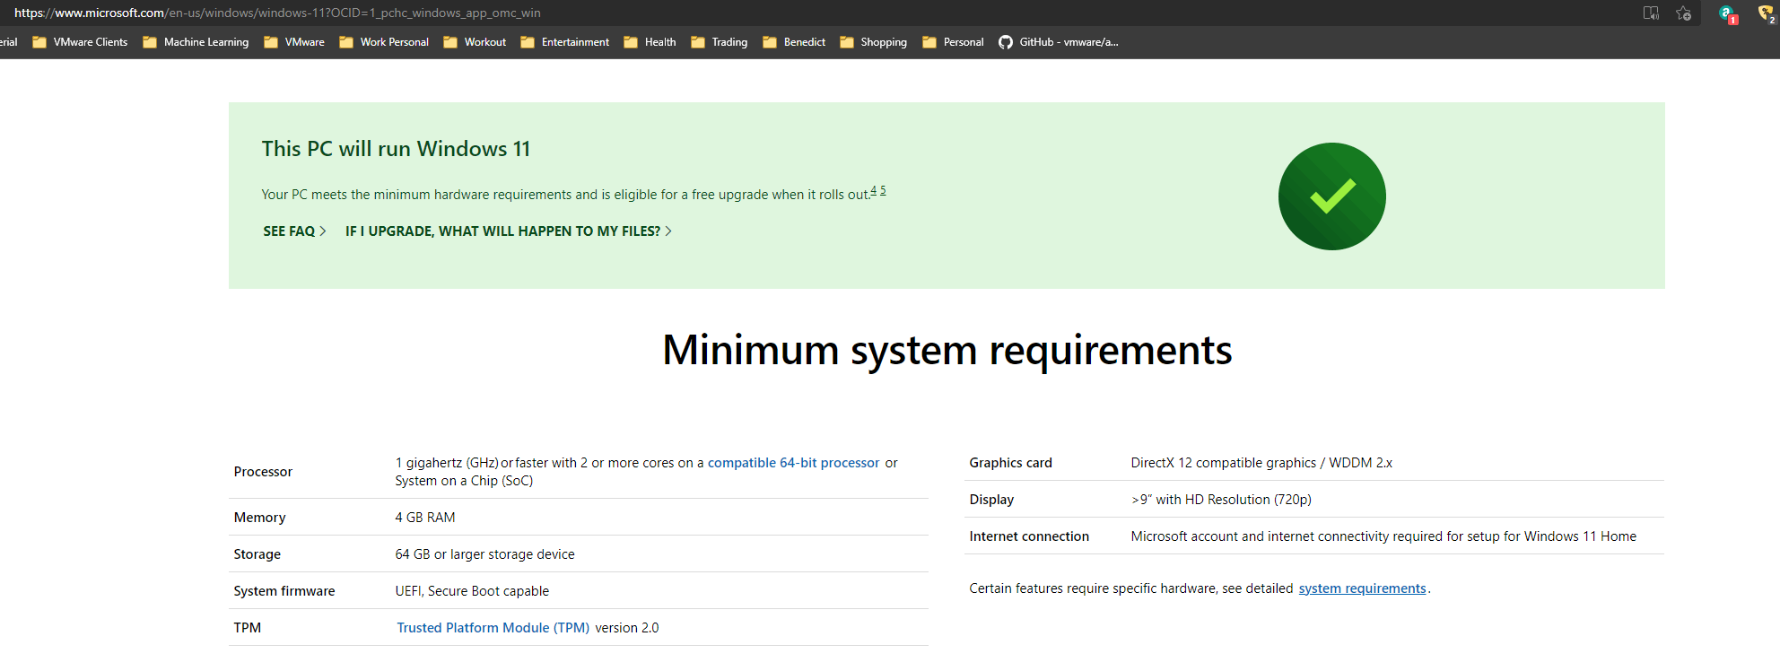This screenshot has height=671, width=1780.
Task: Open the Work Personal bookmarks label
Action: tap(395, 42)
